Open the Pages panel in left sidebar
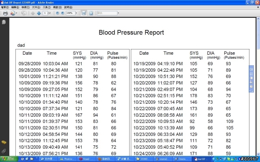The image size is (260, 162). pyautogui.click(x=4, y=23)
